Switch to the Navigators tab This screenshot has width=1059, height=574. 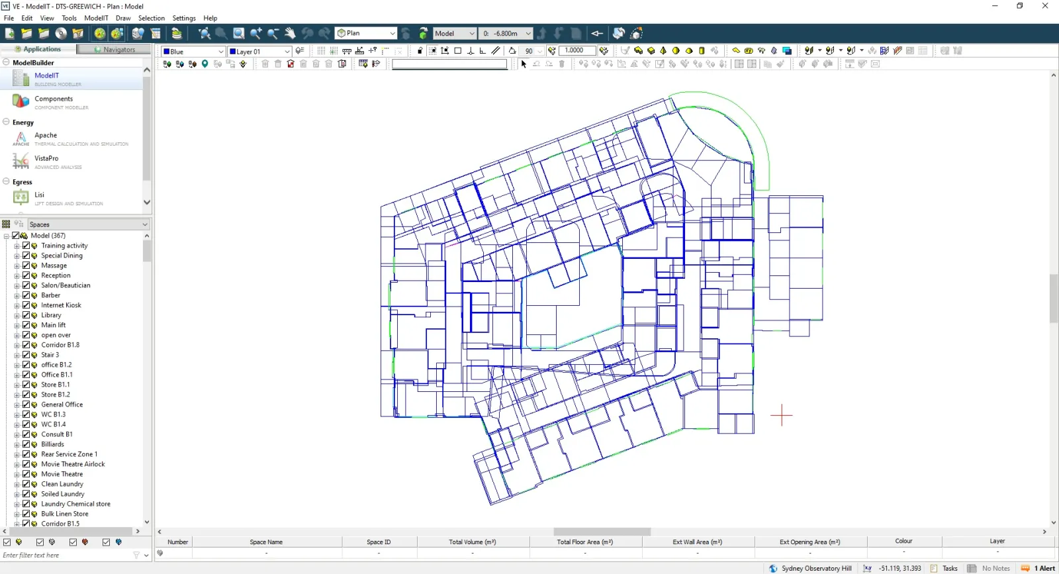tap(114, 49)
